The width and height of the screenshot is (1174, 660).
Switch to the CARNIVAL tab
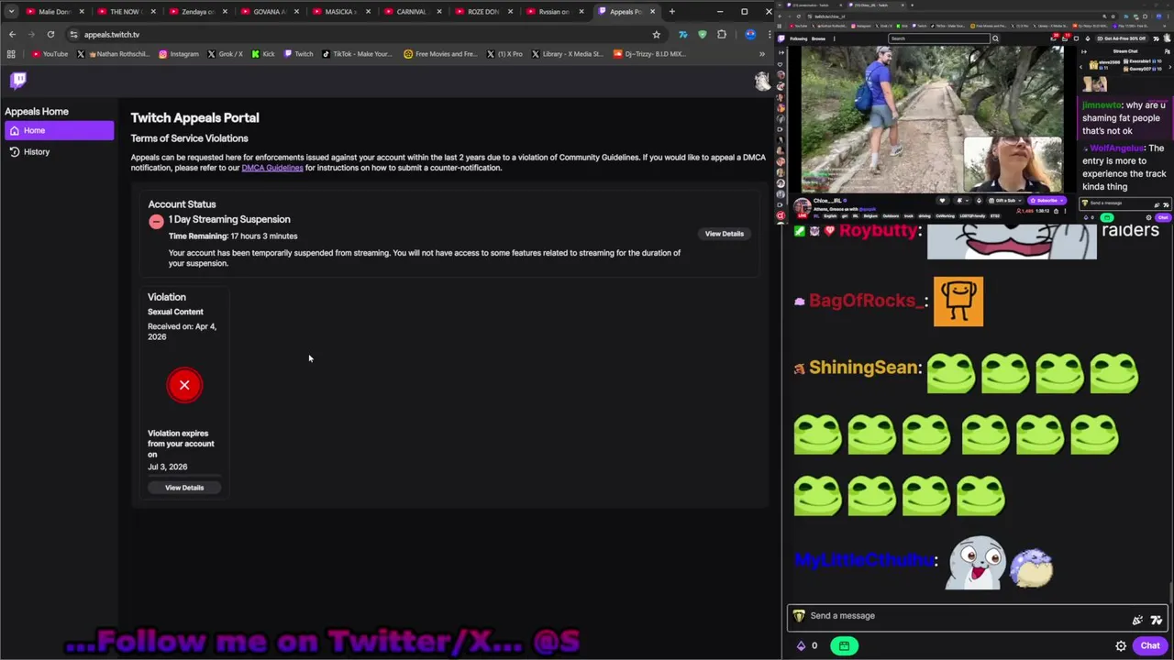(411, 12)
